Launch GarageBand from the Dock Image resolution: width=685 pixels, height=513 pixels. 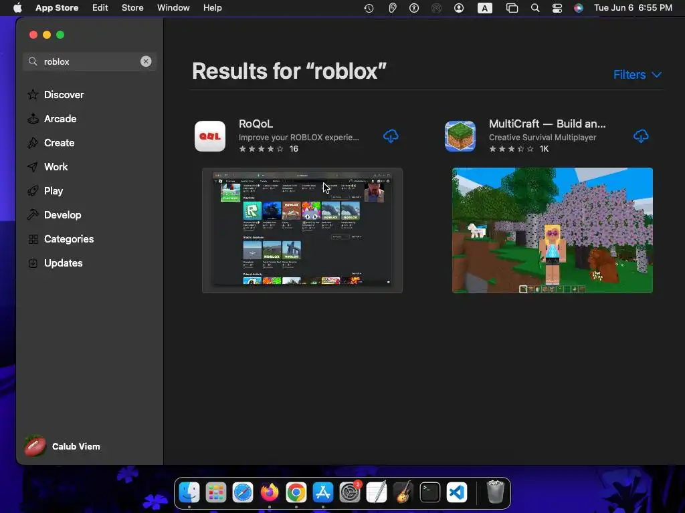403,492
